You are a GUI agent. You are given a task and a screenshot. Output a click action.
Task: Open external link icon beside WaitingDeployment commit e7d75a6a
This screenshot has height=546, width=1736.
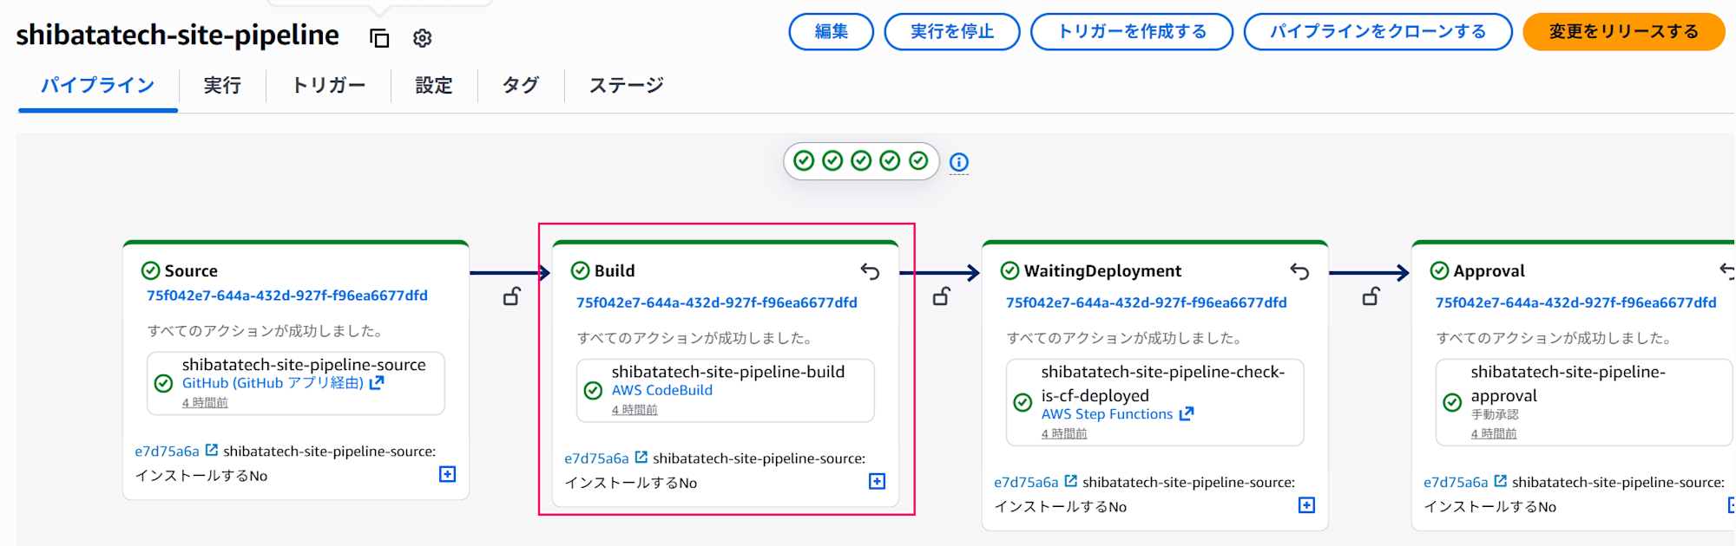click(x=1071, y=481)
